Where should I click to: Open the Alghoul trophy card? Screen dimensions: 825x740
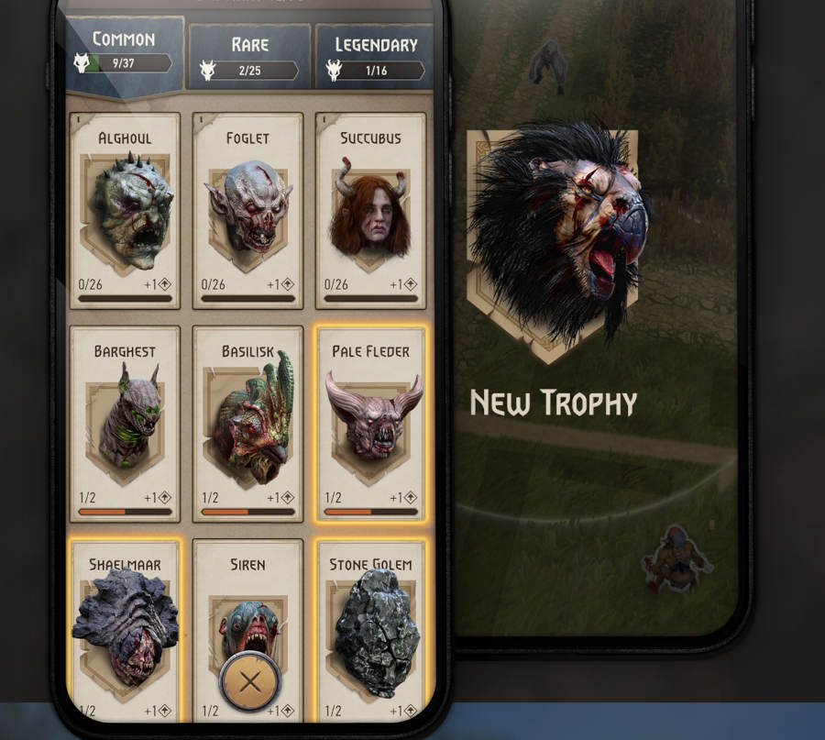[x=126, y=211]
